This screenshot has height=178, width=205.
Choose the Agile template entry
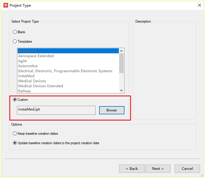(23, 61)
